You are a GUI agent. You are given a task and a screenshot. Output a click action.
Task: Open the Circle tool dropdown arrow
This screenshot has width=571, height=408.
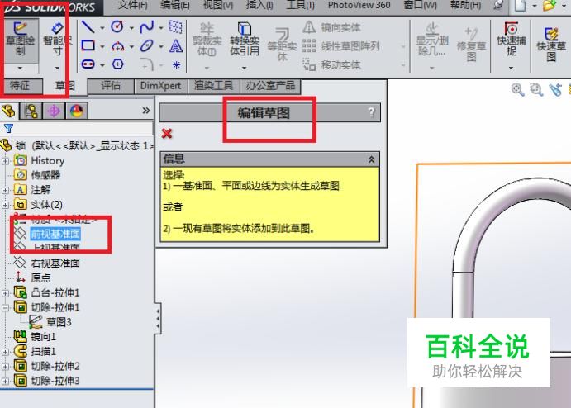click(131, 27)
